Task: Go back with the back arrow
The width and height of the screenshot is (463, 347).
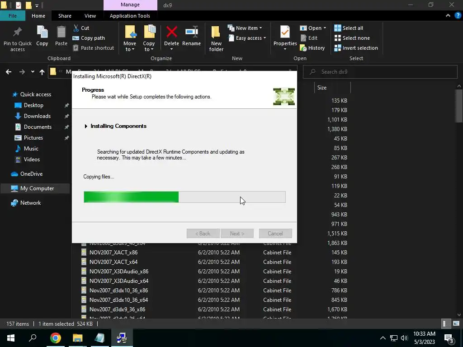Action: coord(9,72)
